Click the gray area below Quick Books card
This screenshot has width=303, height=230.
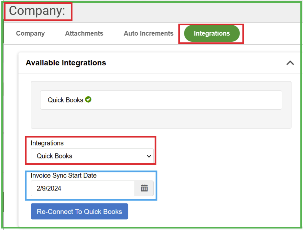click(161, 119)
